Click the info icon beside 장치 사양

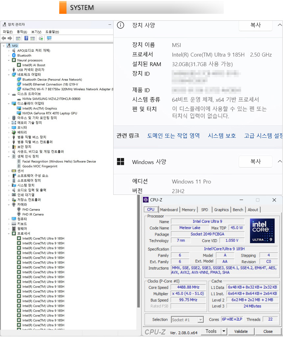point(120,25)
